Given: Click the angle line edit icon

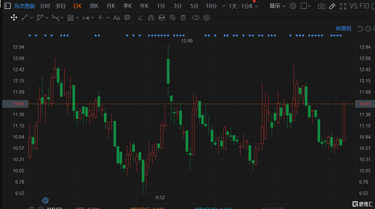Looking at the screenshot, I should click(x=140, y=18).
